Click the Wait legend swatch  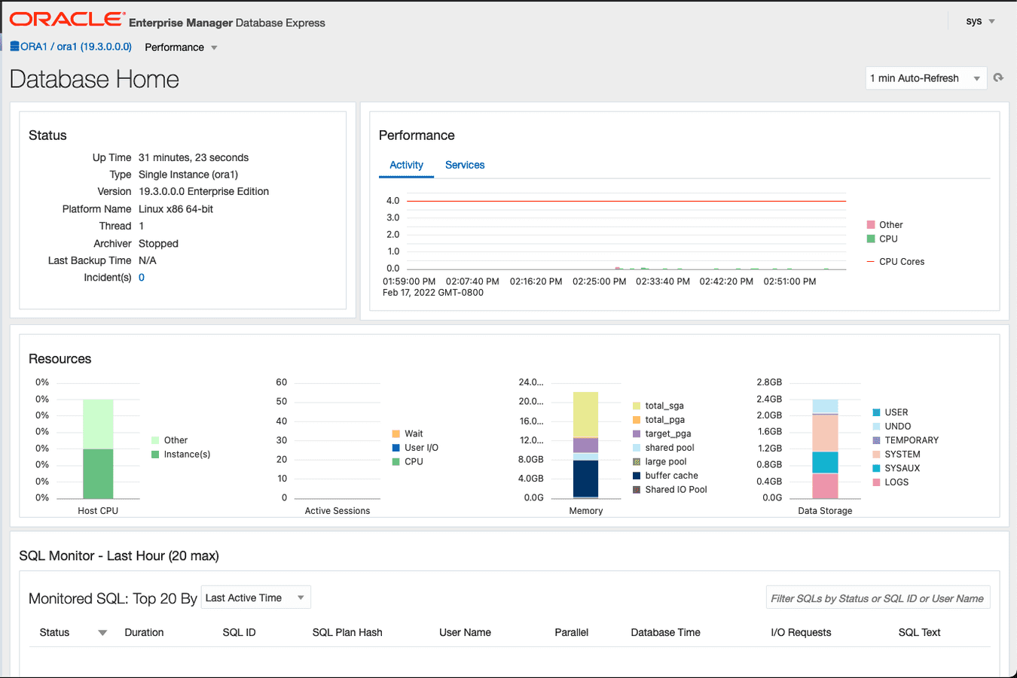tap(395, 433)
